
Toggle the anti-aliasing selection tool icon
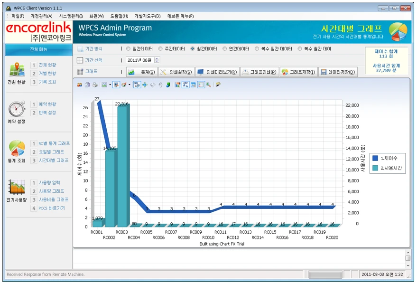[x=116, y=85]
